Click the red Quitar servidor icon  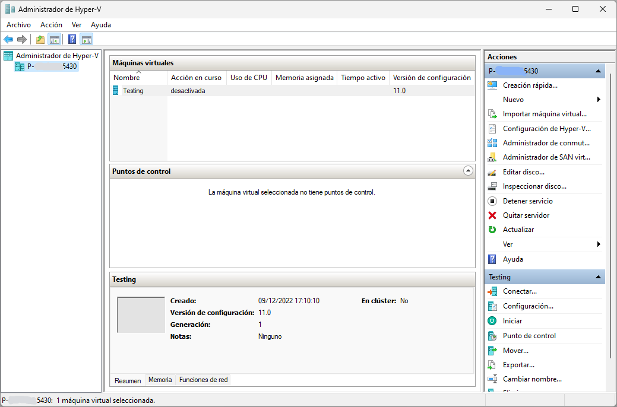(492, 215)
